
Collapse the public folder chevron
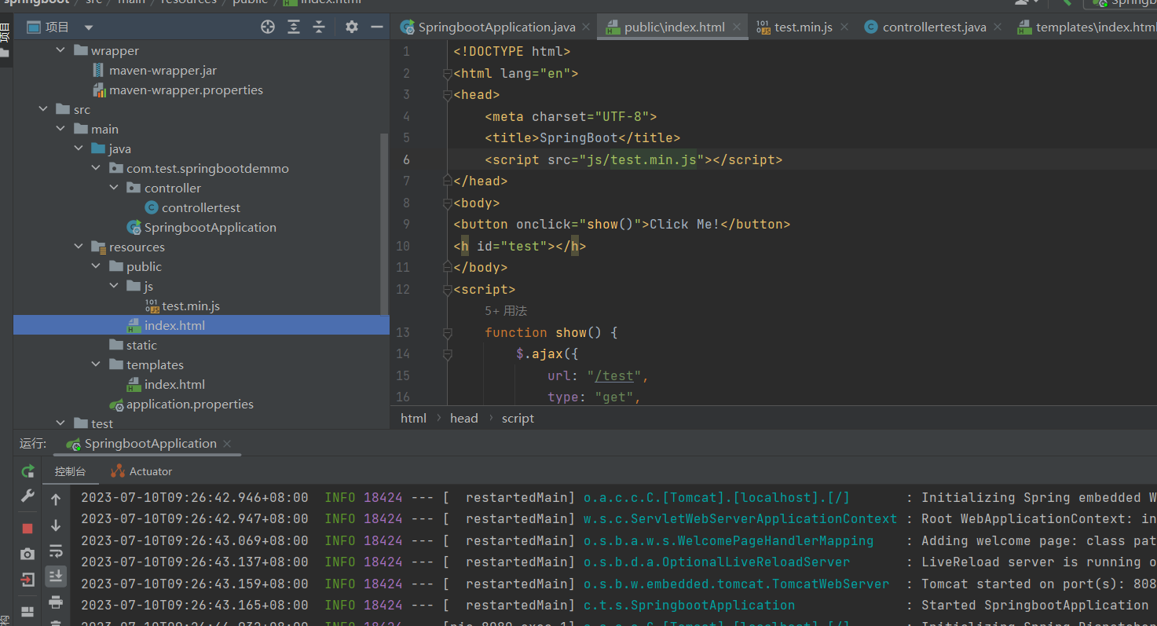click(x=97, y=266)
